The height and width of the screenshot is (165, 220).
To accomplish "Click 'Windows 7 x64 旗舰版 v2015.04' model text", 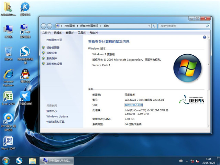I will (x=144, y=100).
